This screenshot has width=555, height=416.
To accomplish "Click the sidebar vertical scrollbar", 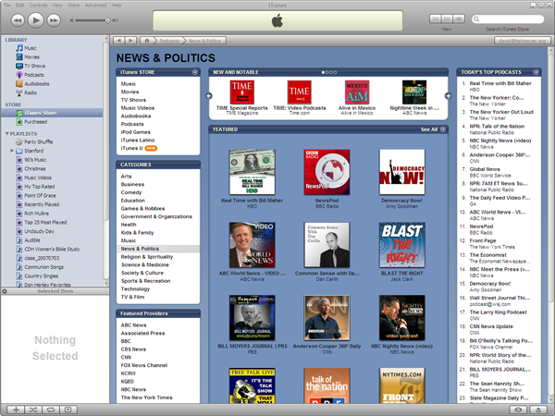I will click(105, 131).
